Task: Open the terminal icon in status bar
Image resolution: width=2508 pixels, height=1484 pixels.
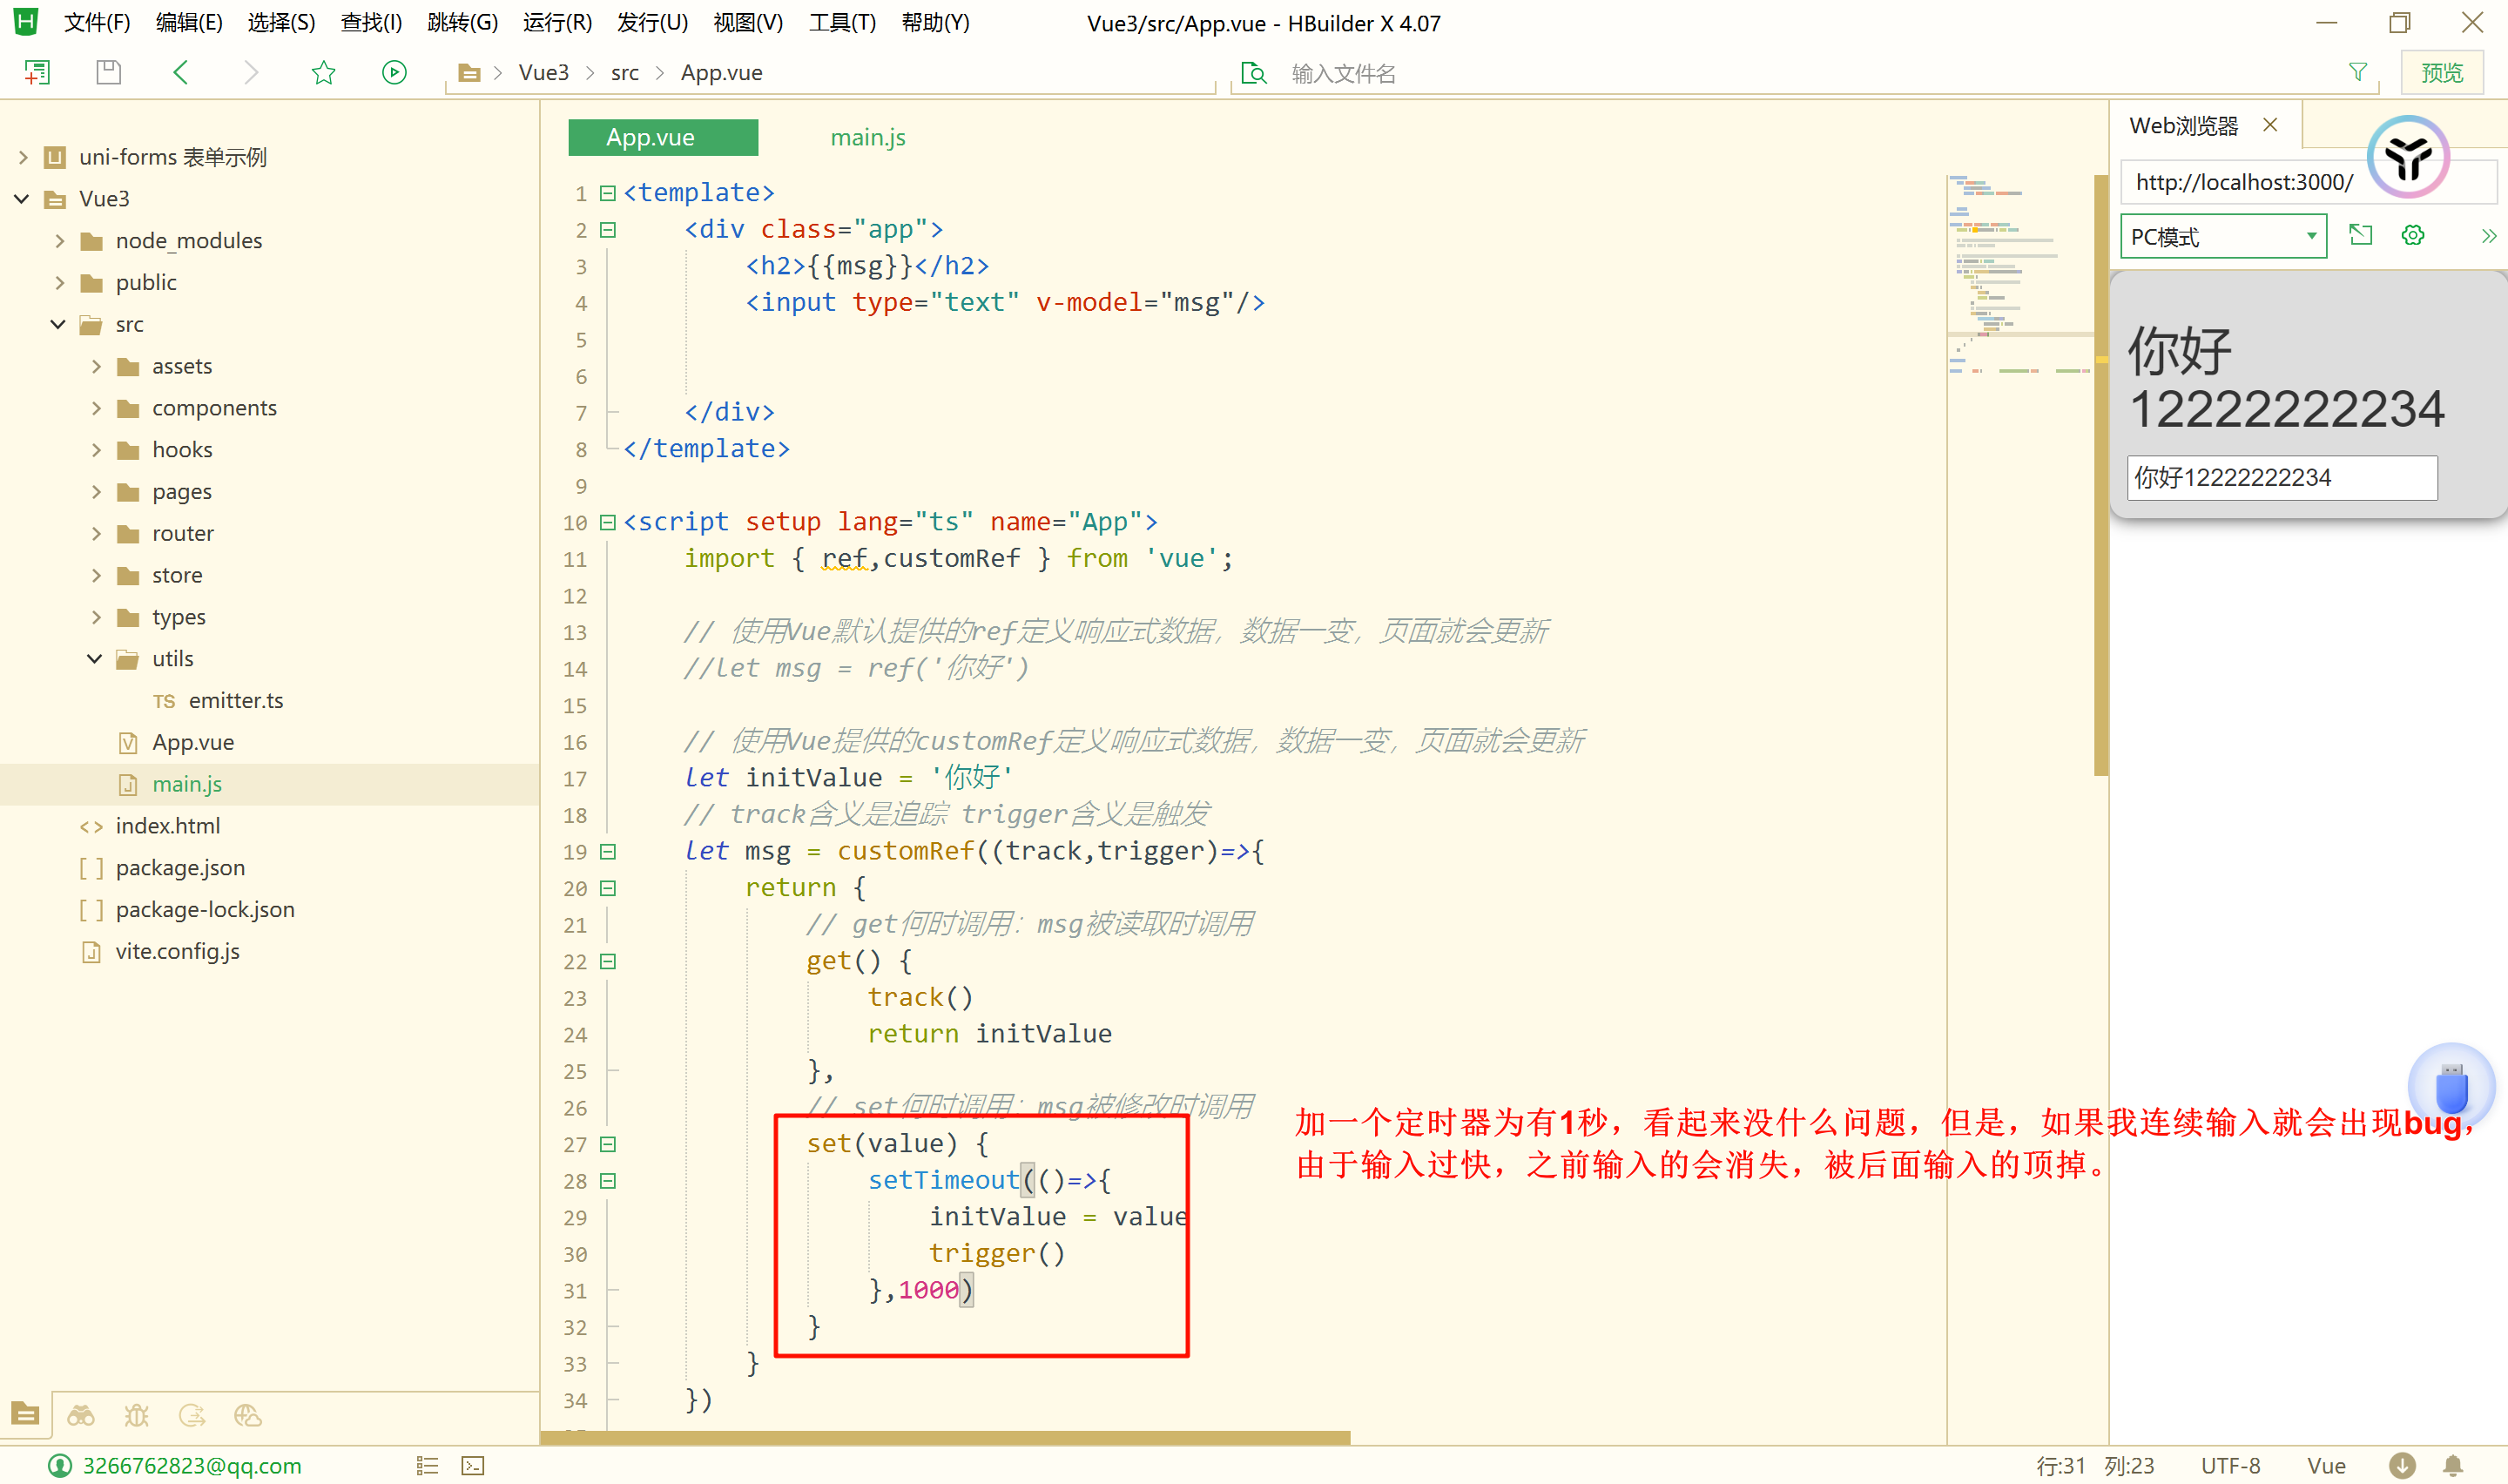Action: [x=473, y=1465]
